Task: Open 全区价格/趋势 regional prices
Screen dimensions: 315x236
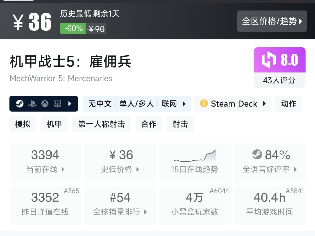Action: click(x=272, y=21)
